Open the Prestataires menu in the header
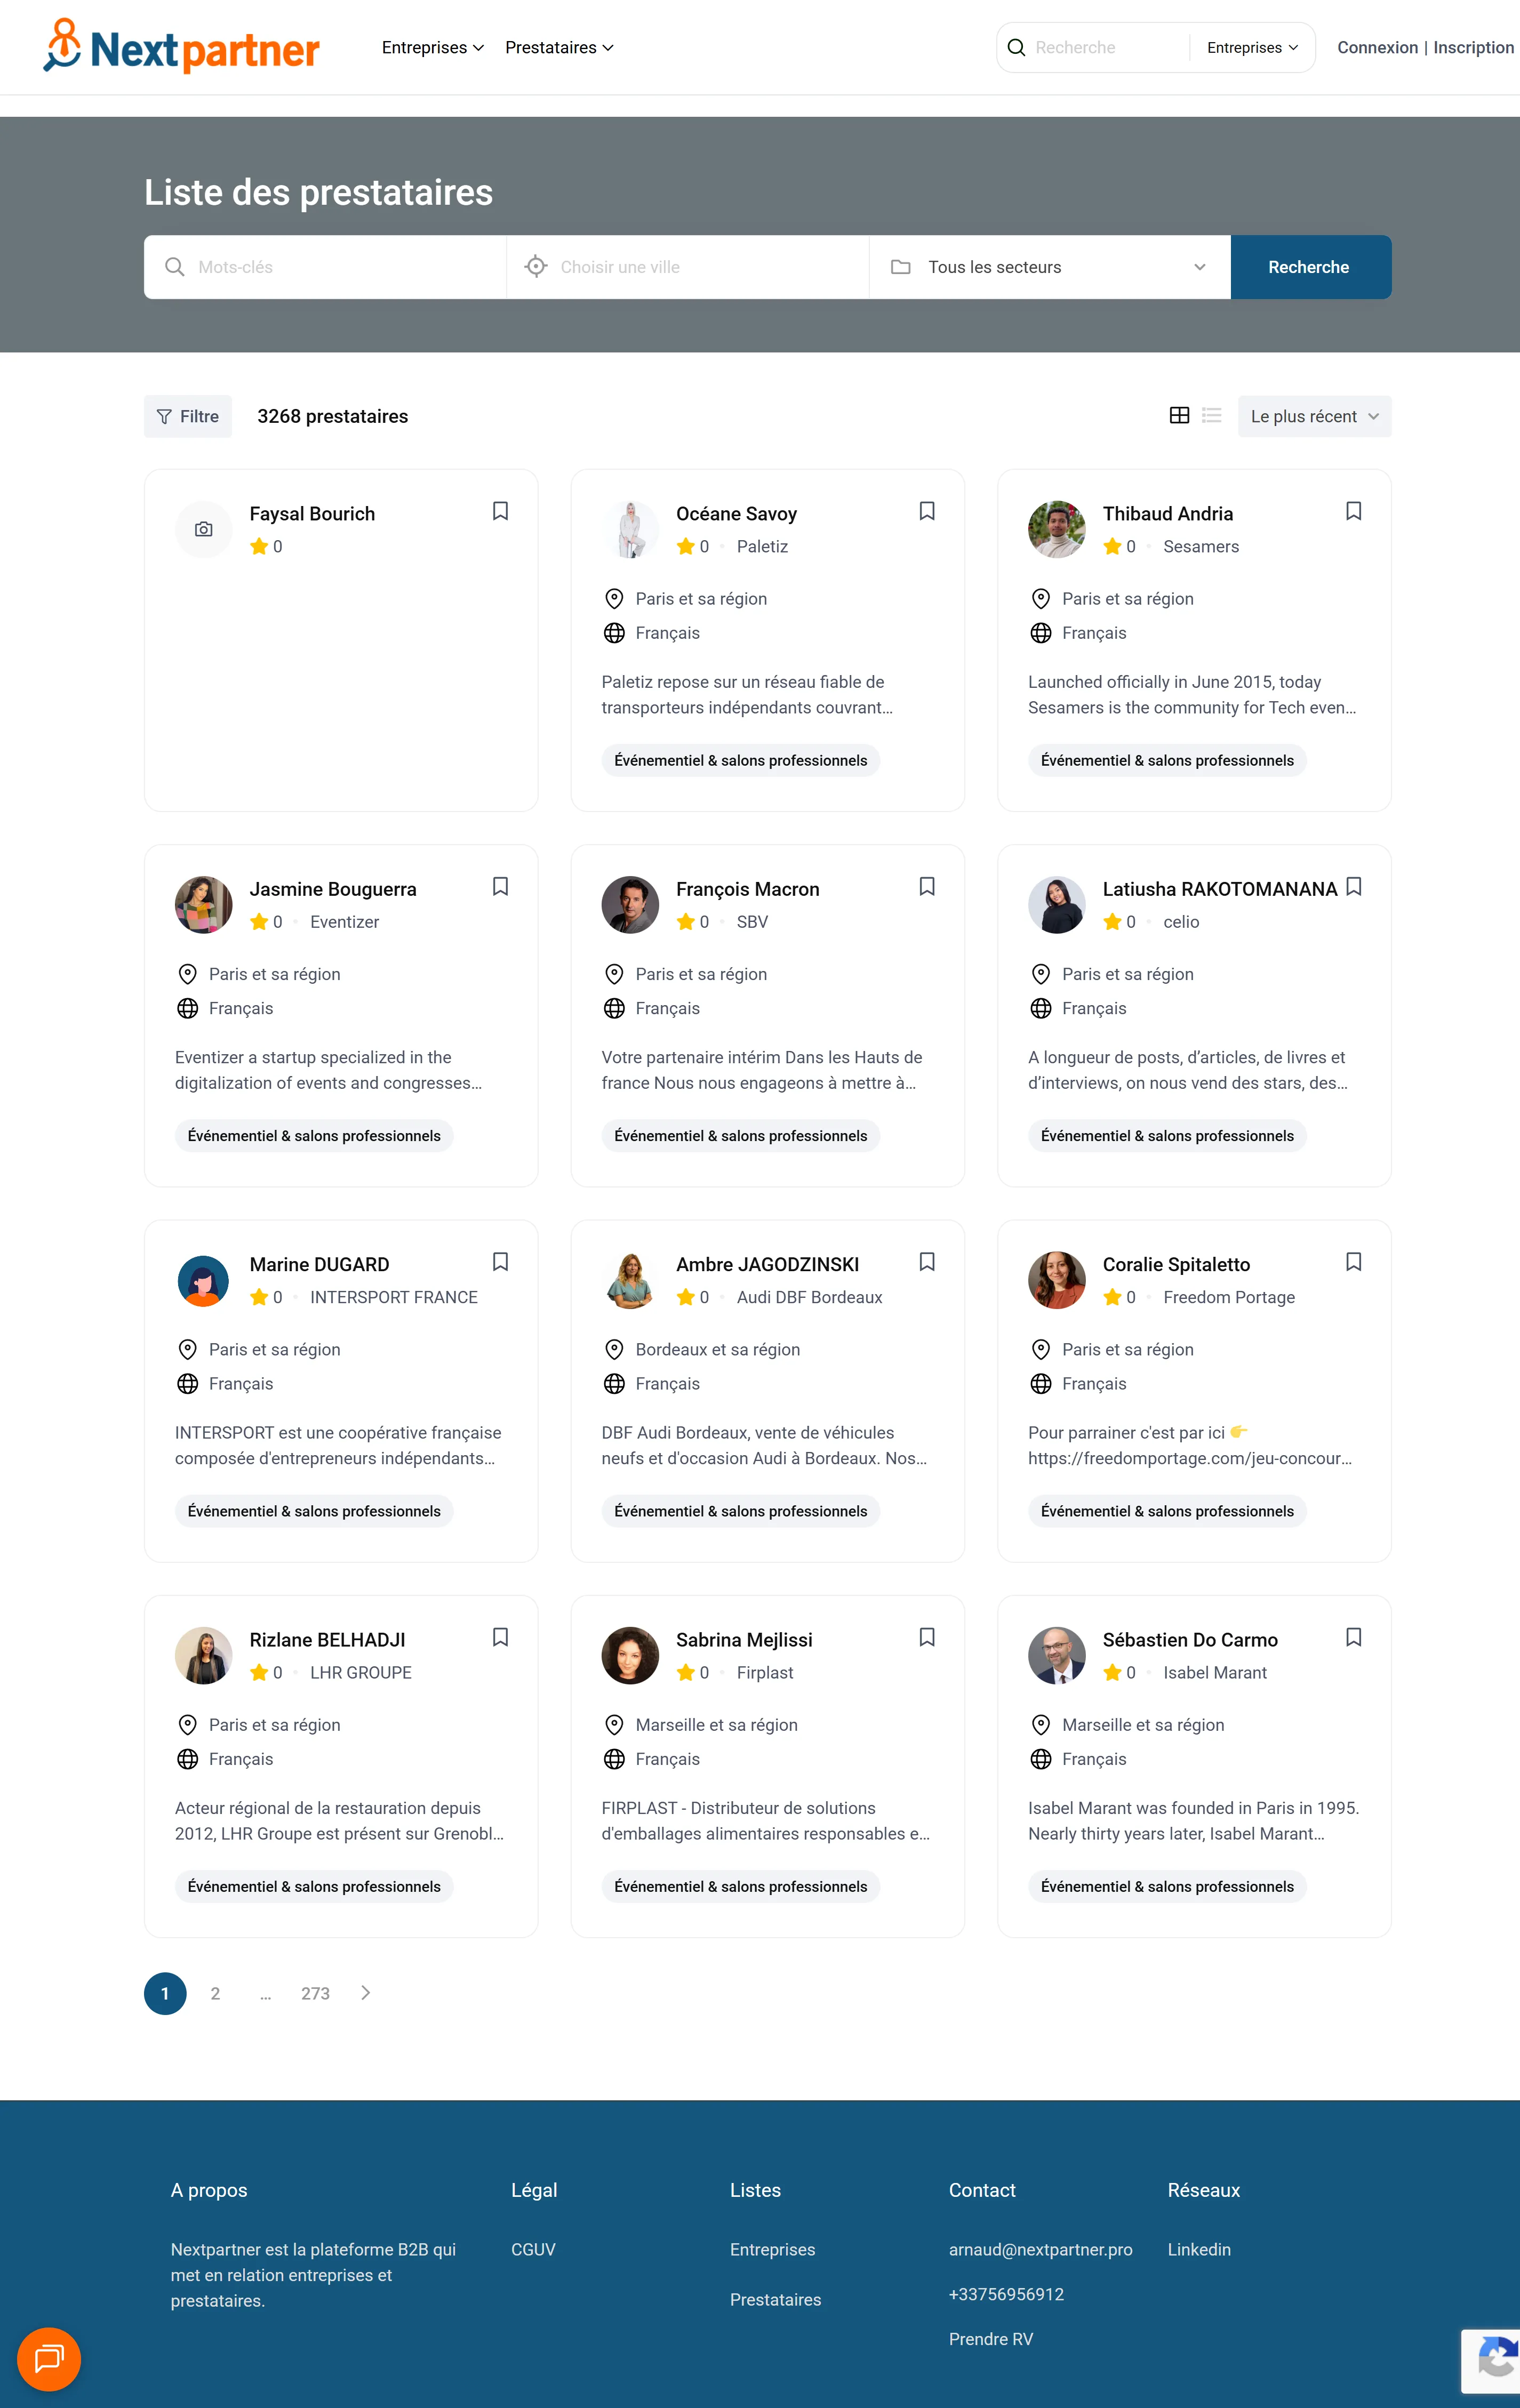 558,47
